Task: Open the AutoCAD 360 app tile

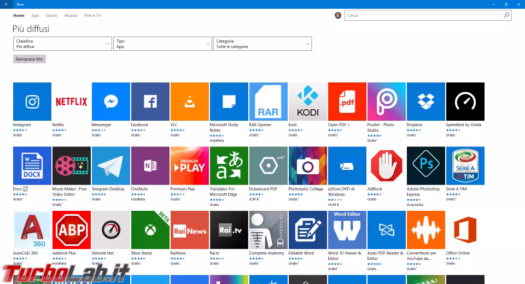Action: coord(32,230)
